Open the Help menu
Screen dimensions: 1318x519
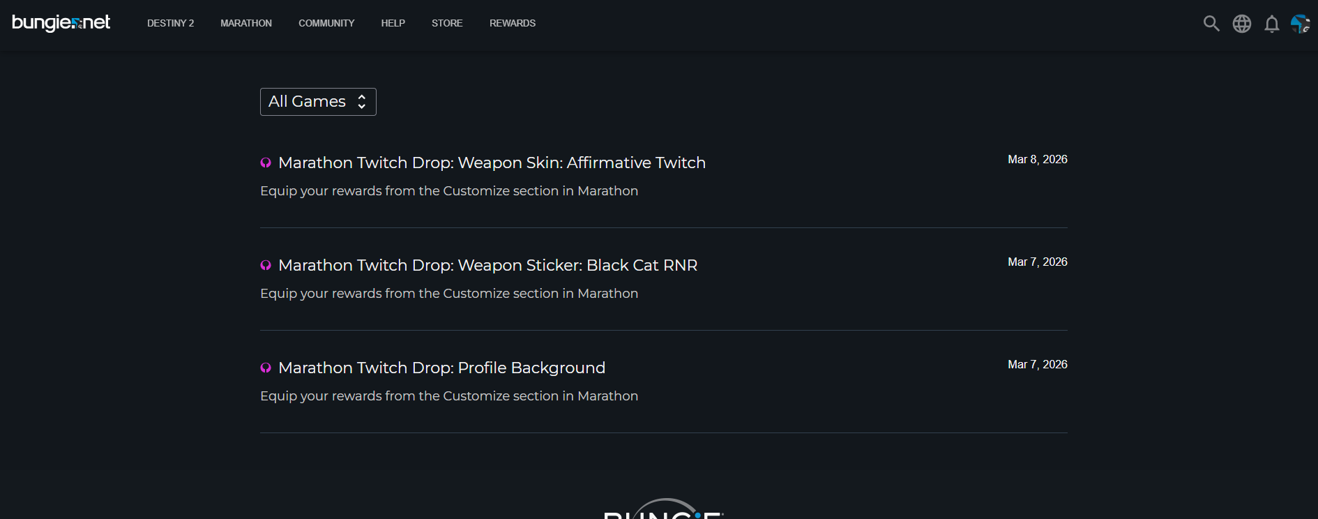click(x=393, y=23)
